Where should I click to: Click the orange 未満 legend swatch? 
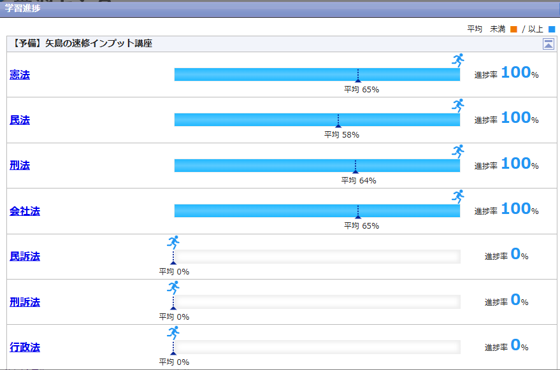coord(514,29)
